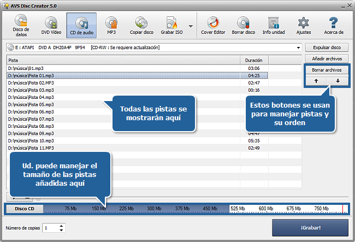This screenshot has height=242, width=355.
Task: Move the selected track up
Action: 316,81
